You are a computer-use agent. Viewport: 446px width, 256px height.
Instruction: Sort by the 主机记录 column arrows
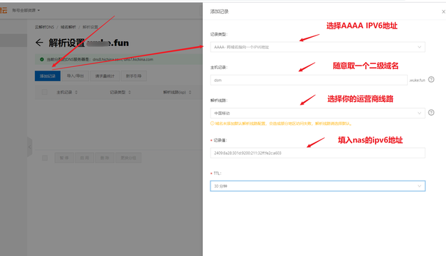click(x=76, y=92)
